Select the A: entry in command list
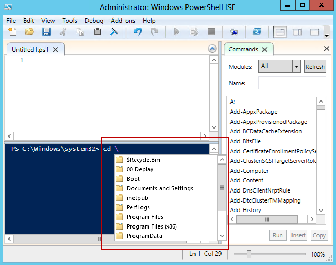Image resolution: width=336 pixels, height=265 pixels. point(232,102)
